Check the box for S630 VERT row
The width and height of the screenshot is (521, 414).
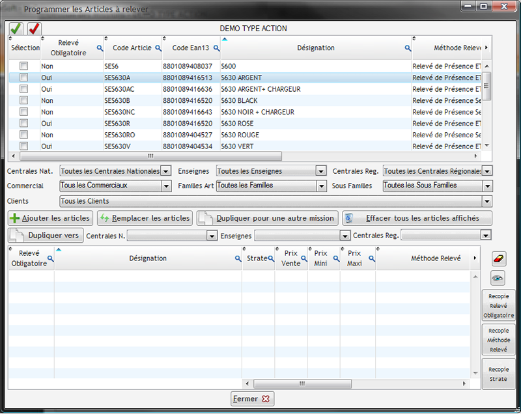[24, 146]
